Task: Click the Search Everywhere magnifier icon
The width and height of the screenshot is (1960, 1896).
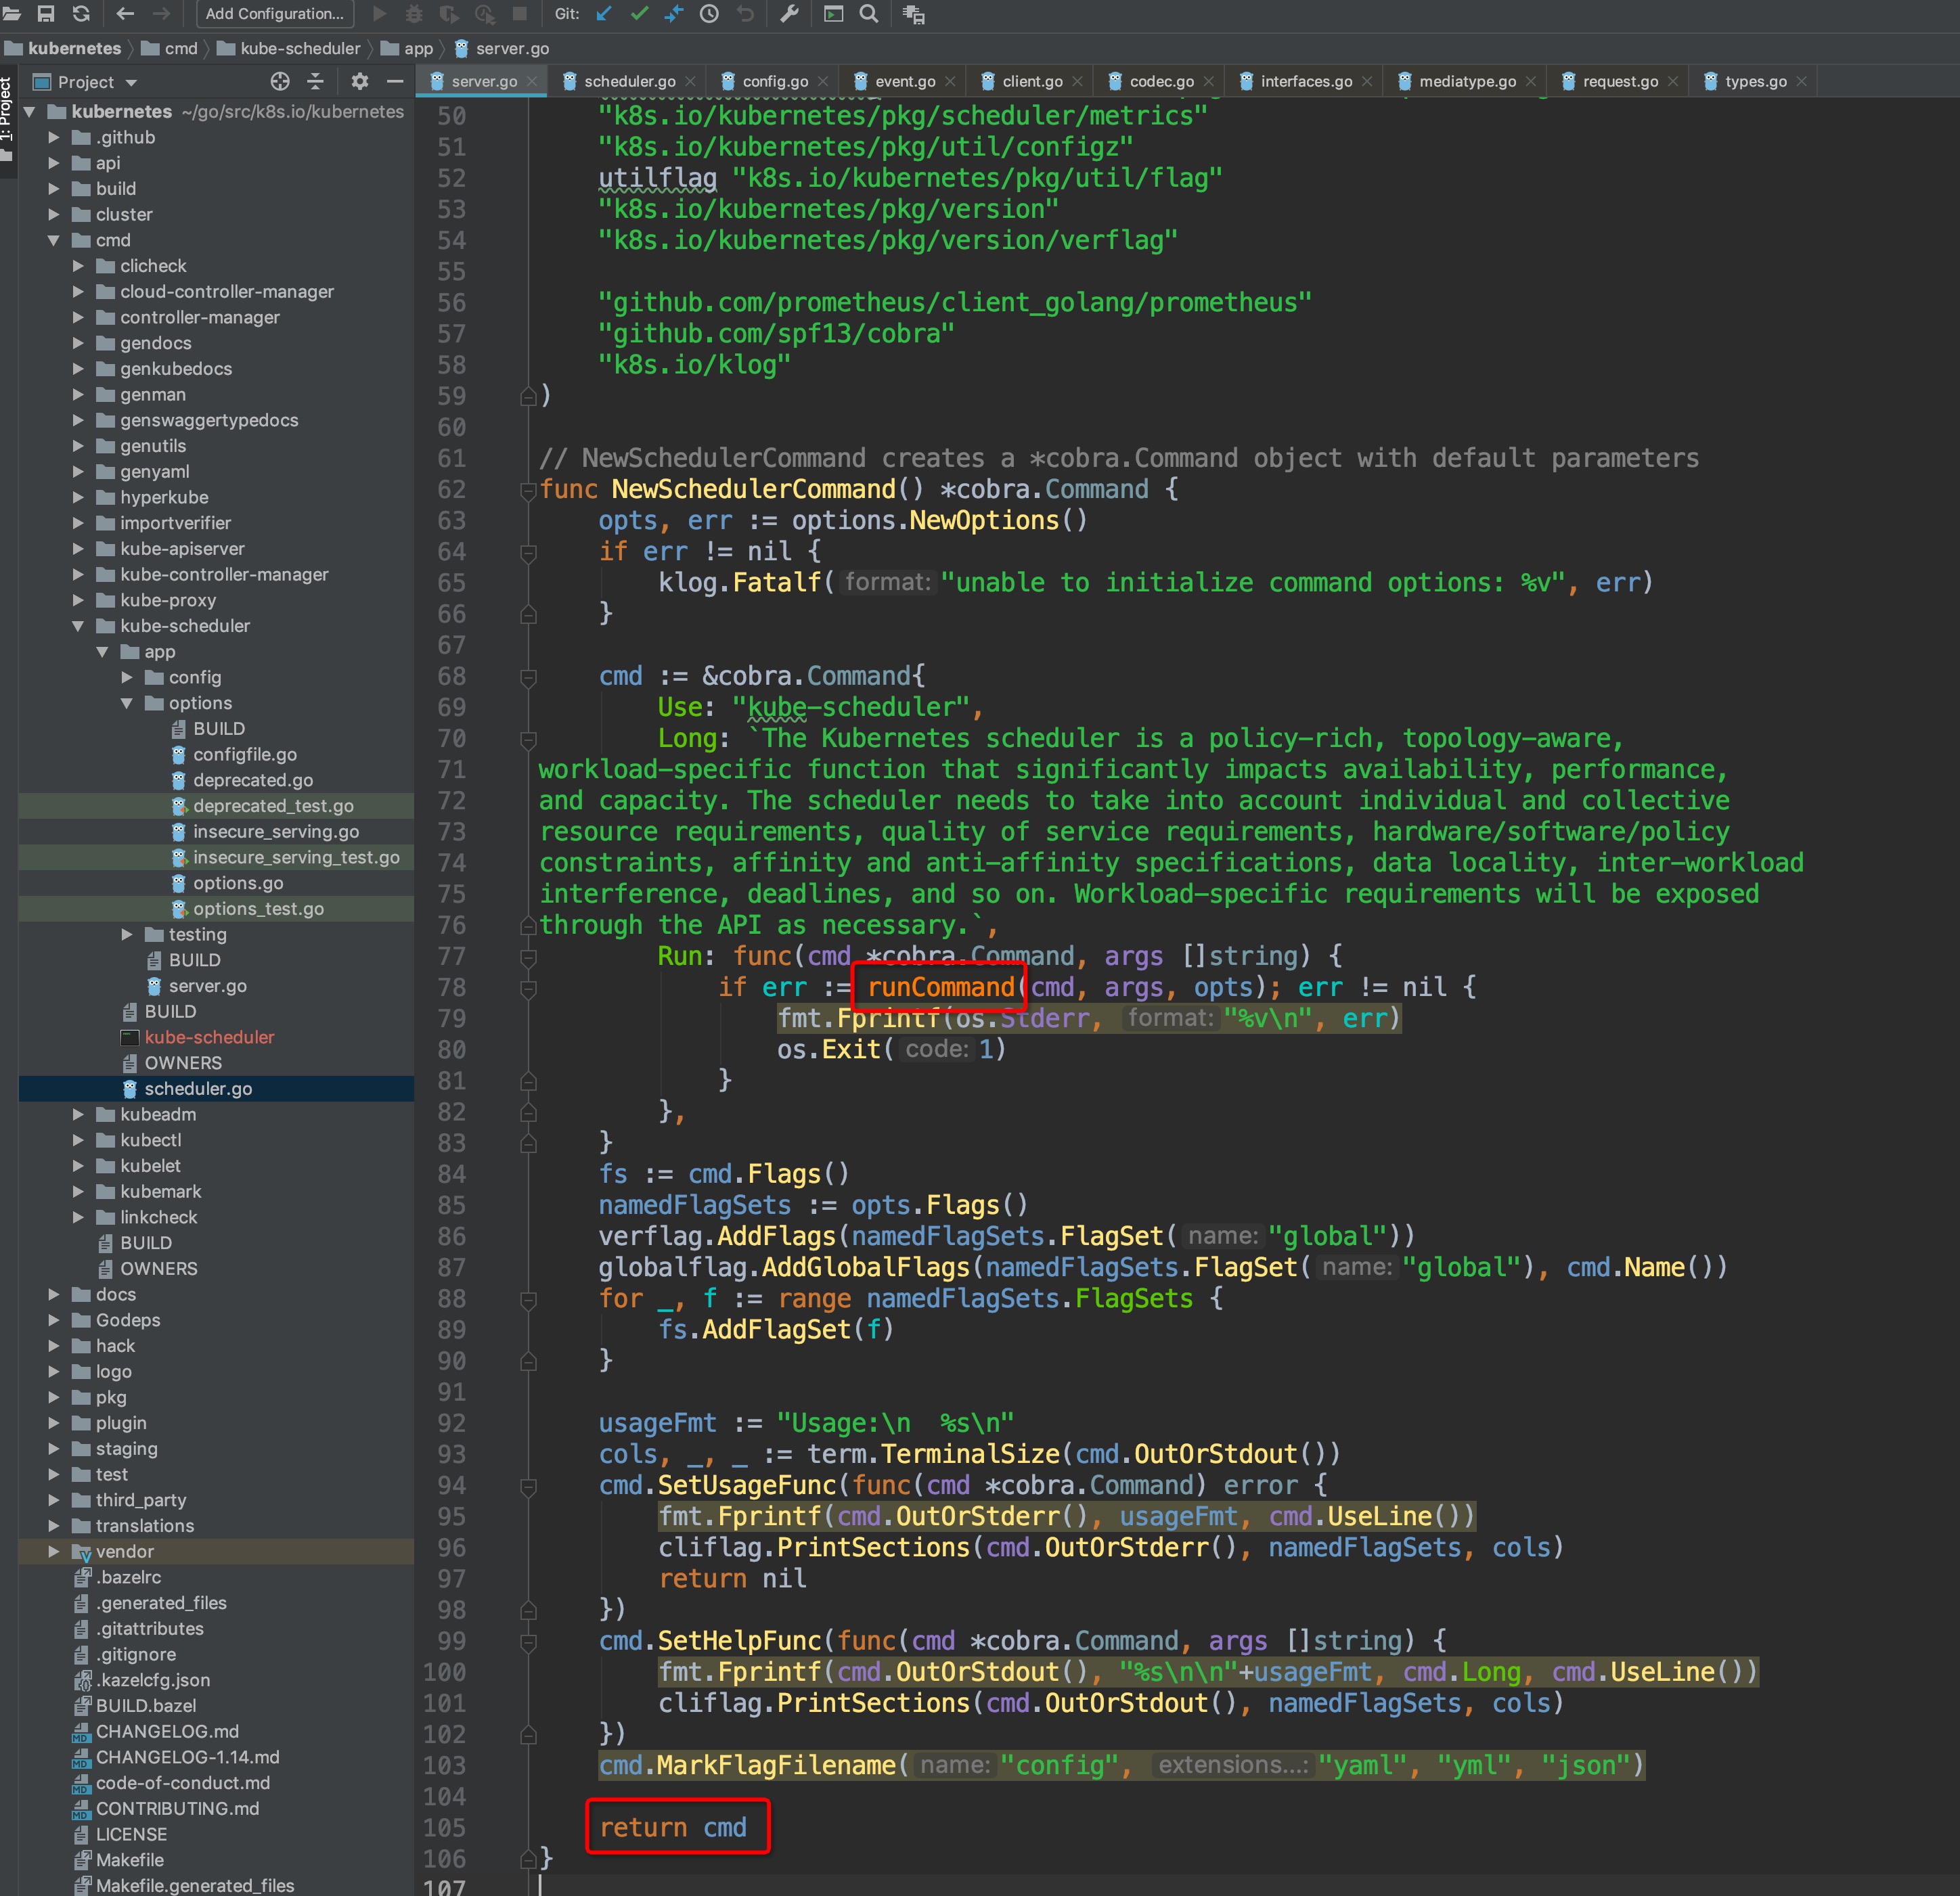Action: (869, 13)
